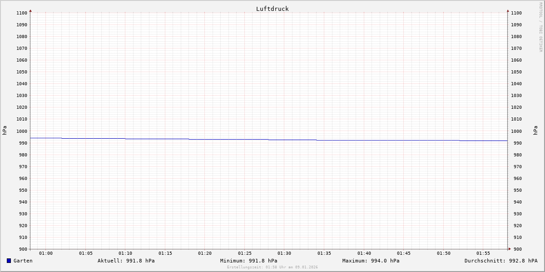Screen dimensions: 545x272
Task: Click the 01:55 time axis label
Action: coord(483,253)
